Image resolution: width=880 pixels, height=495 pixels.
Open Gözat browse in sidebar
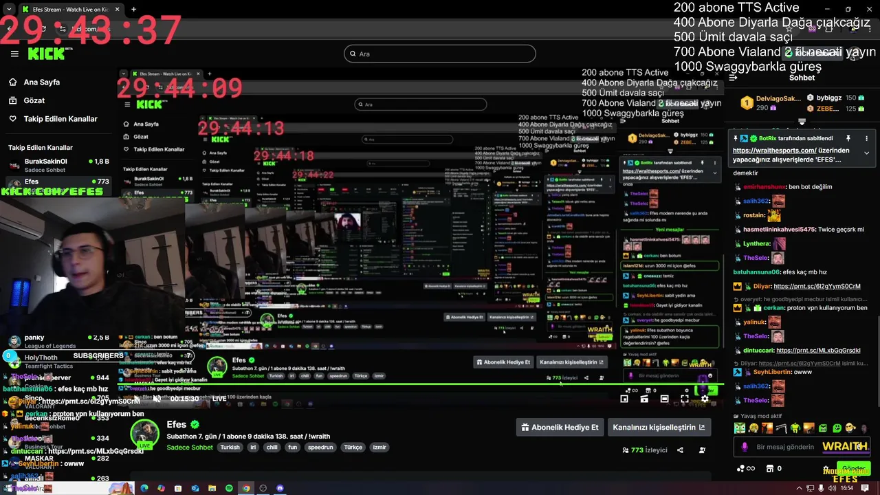point(34,100)
